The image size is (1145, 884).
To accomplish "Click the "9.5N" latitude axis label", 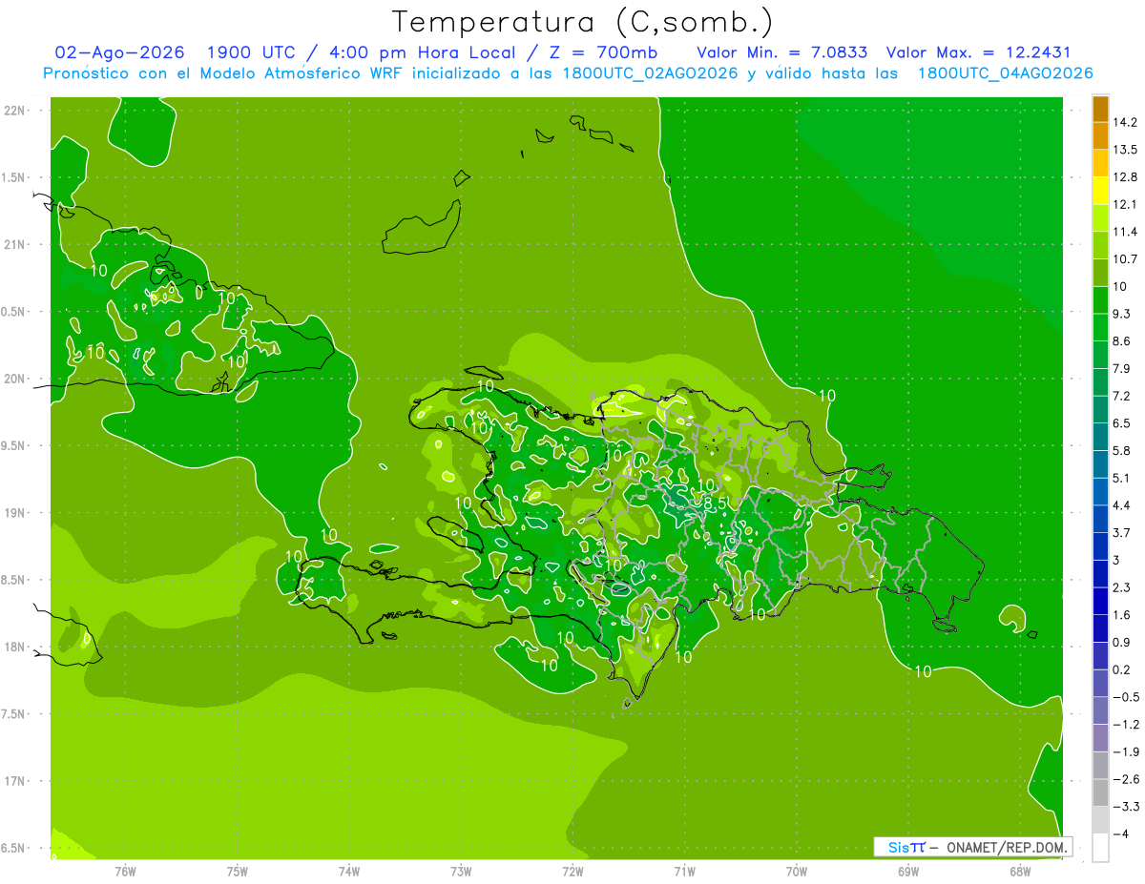I will coord(14,445).
